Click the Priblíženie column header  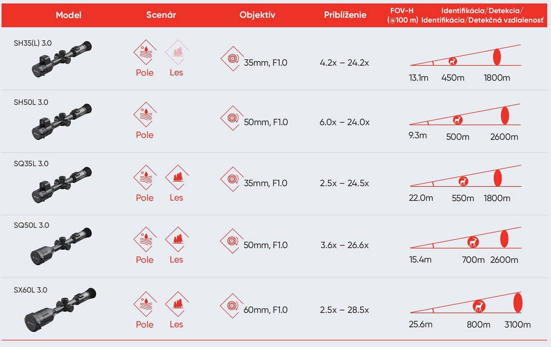[345, 15]
